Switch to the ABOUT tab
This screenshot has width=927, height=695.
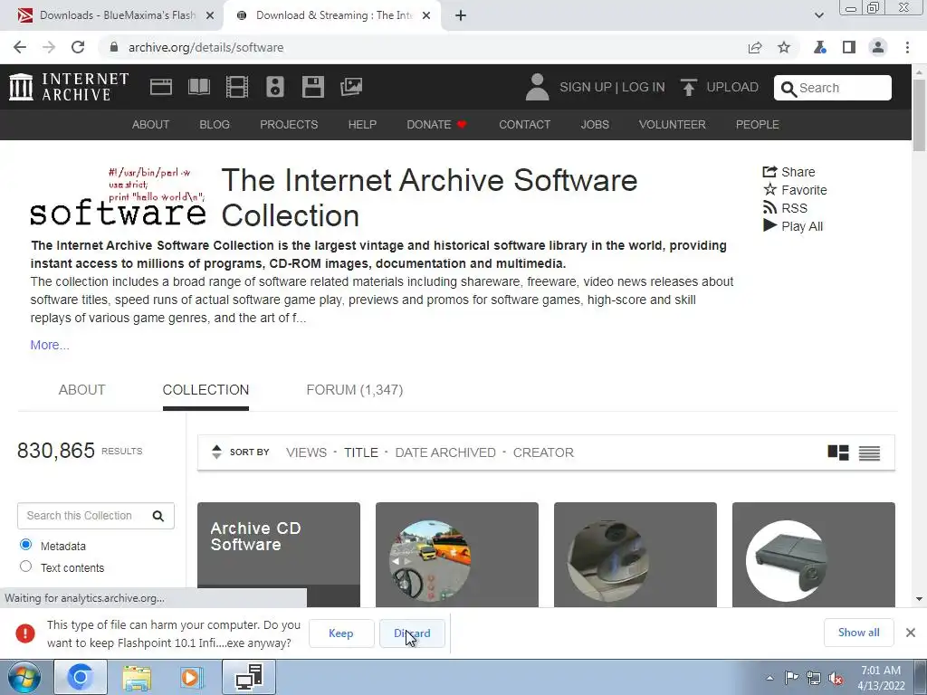[x=81, y=390]
